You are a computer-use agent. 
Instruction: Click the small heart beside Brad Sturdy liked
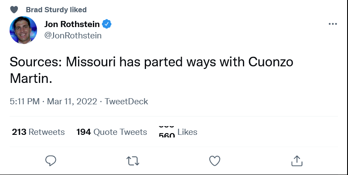tap(14, 10)
